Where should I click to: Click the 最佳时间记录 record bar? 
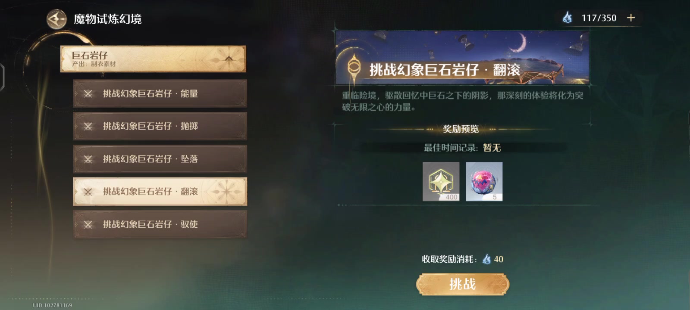tap(462, 148)
